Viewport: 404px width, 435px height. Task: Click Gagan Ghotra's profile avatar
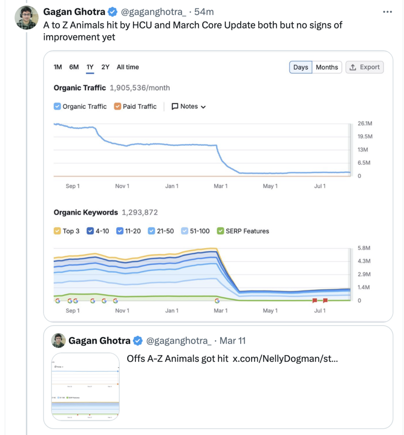27,17
